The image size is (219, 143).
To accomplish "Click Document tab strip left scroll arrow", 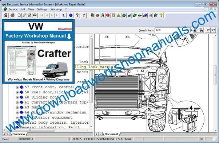I will [96, 134].
